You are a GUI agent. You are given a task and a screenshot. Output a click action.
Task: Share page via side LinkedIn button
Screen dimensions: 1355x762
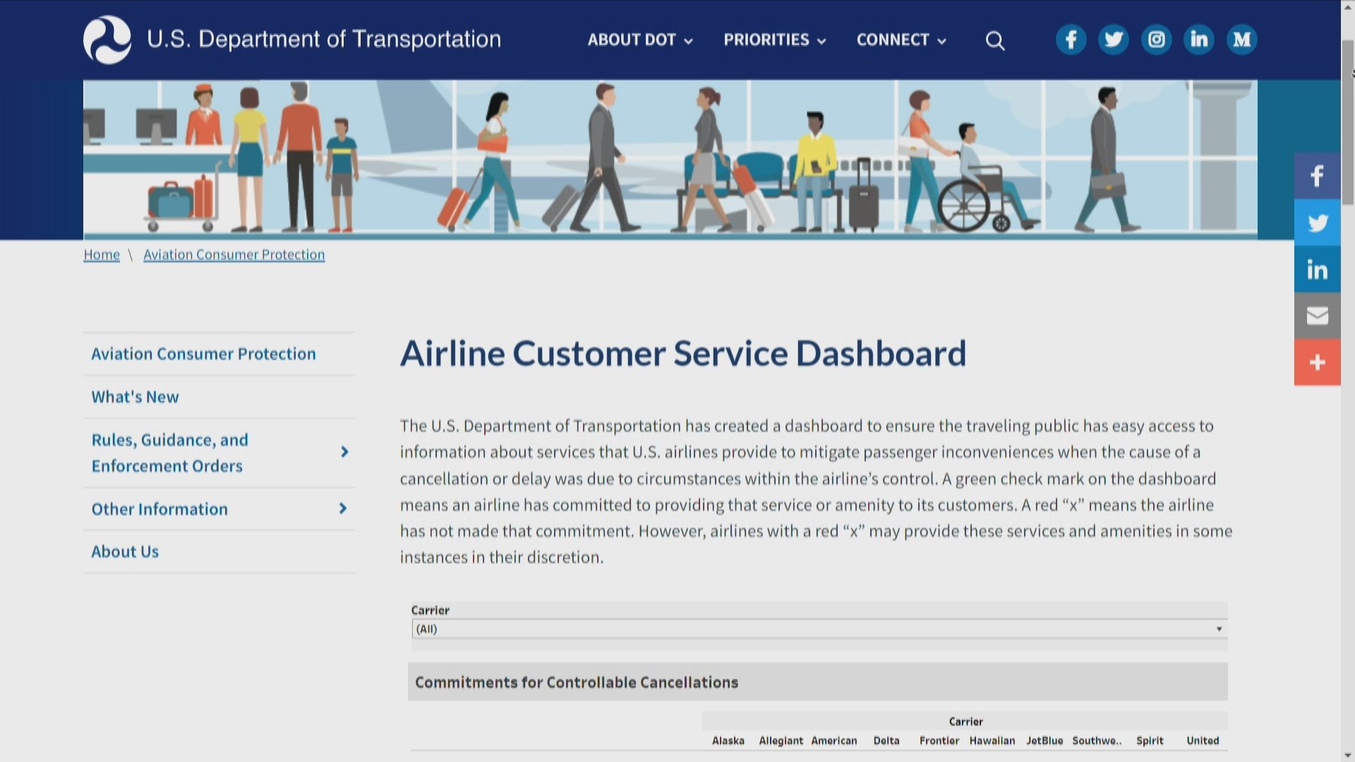[x=1317, y=269]
